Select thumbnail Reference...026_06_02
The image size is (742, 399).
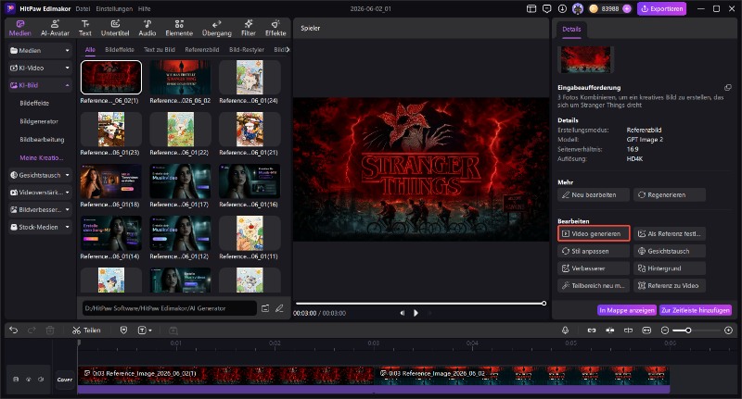click(x=180, y=77)
